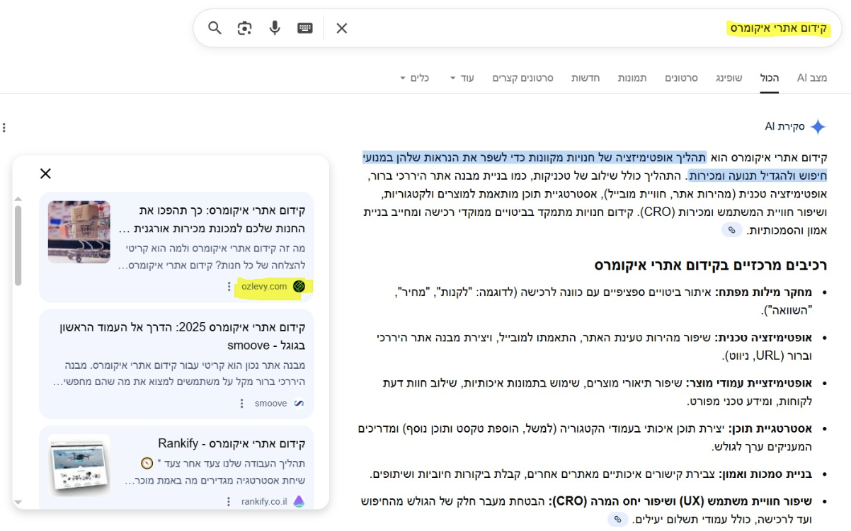This screenshot has width=851, height=531.
Task: Open three-dot options for ozlevy.com result
Action: tap(229, 287)
